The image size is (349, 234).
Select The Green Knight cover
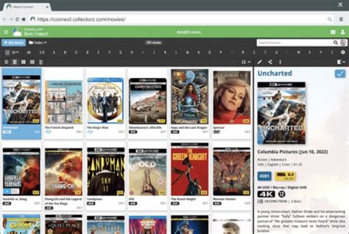pos(190,169)
